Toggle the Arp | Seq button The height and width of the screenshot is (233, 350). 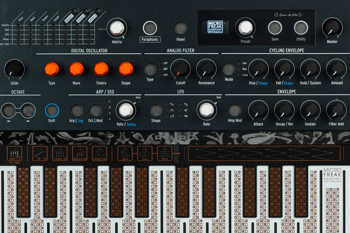(76, 111)
